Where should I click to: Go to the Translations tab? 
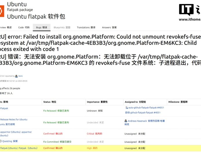pyautogui.click(x=86, y=27)
